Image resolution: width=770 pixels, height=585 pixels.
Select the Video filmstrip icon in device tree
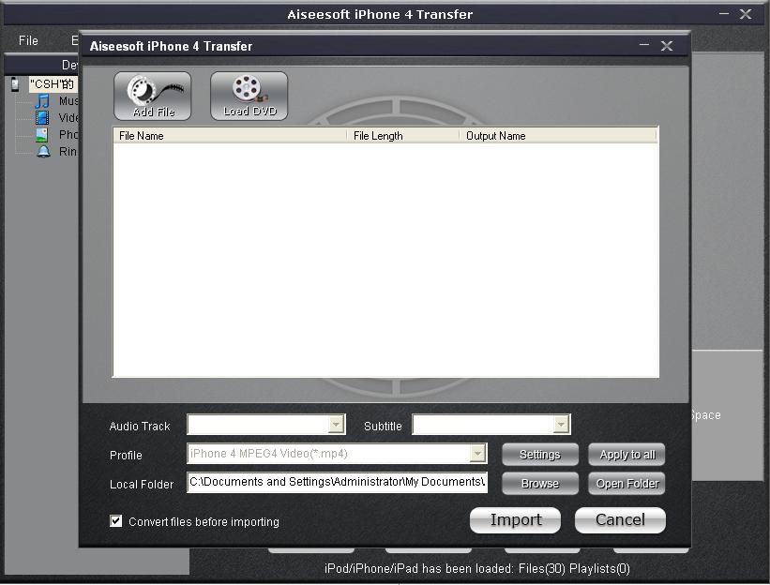[43, 118]
